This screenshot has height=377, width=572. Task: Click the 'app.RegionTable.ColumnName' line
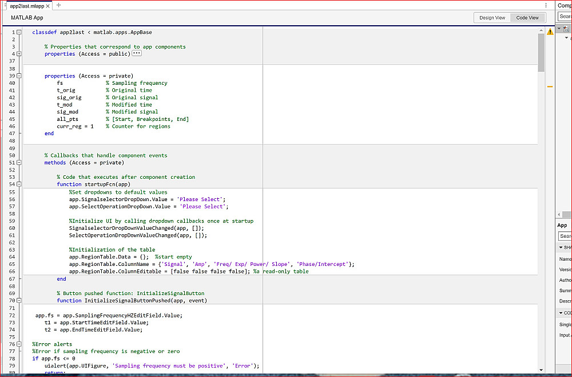[212, 264]
